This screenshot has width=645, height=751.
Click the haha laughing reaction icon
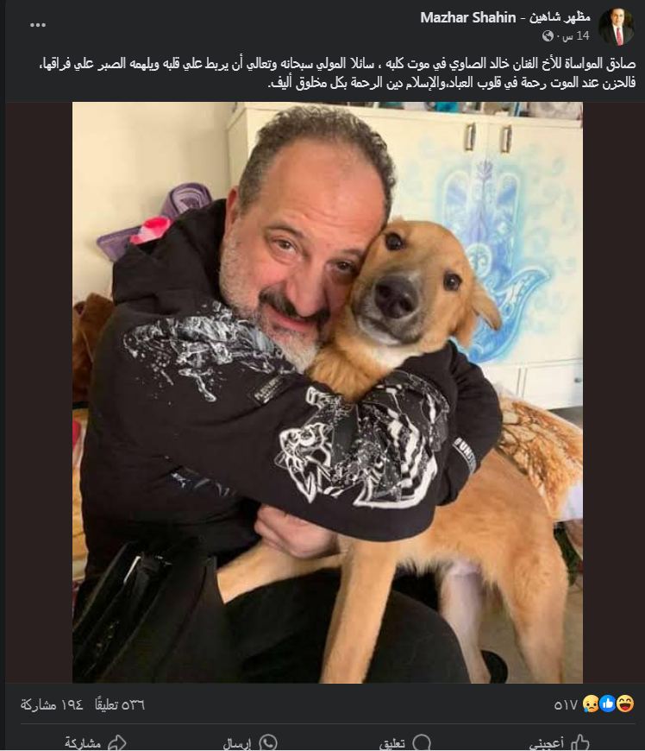pyautogui.click(x=625, y=704)
